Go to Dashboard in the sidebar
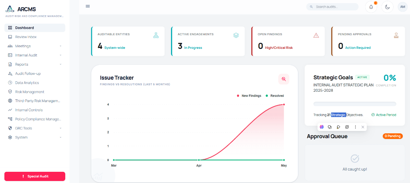 click(x=35, y=28)
